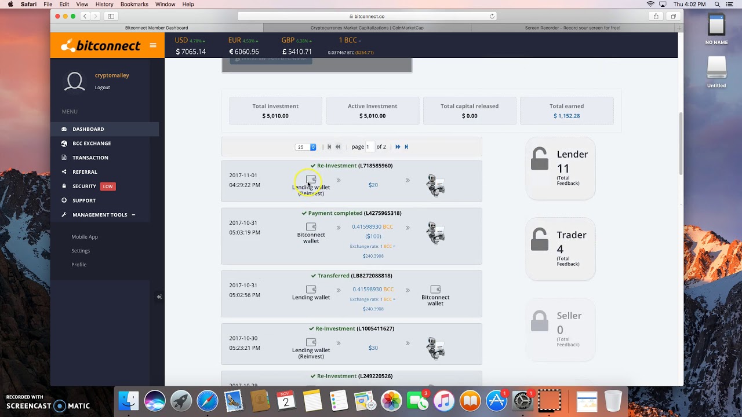Image resolution: width=742 pixels, height=417 pixels.
Task: Click the page number input field
Action: coord(370,147)
